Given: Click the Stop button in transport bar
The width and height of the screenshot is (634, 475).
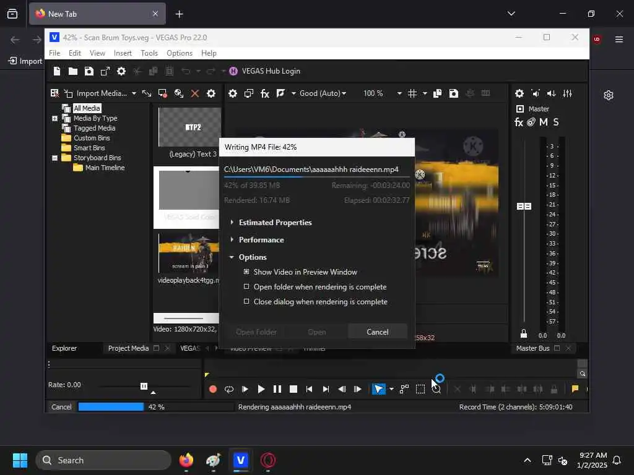Looking at the screenshot, I should [293, 389].
